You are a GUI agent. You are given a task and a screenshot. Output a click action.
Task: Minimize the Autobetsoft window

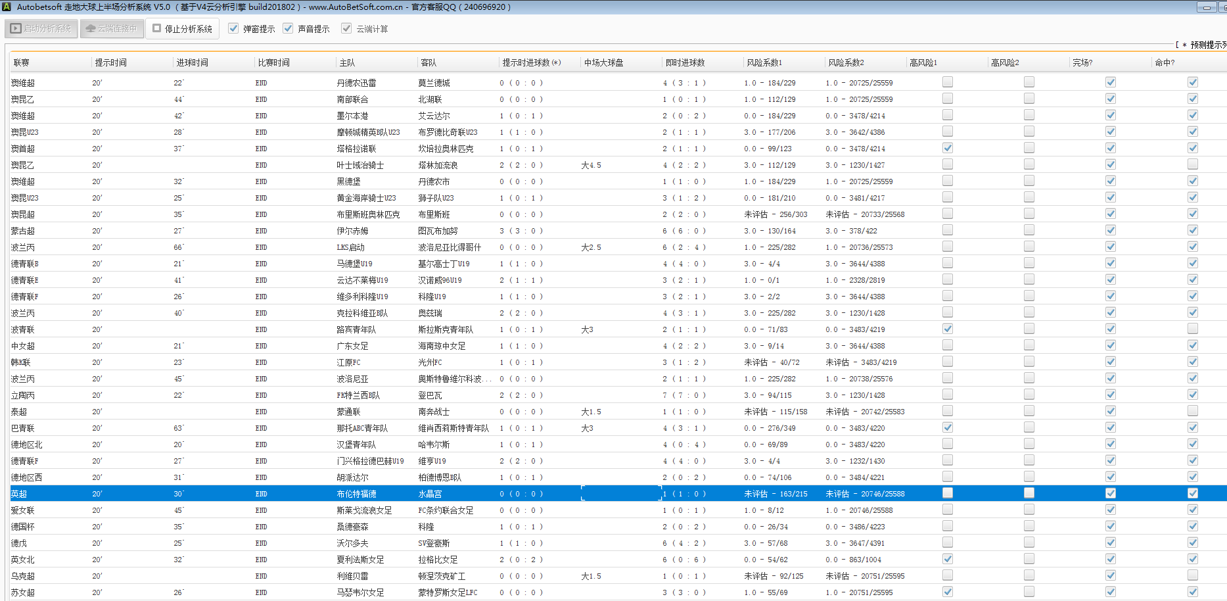coord(1207,7)
